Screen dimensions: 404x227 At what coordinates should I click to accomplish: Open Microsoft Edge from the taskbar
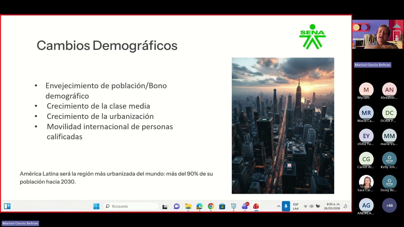coord(199,207)
